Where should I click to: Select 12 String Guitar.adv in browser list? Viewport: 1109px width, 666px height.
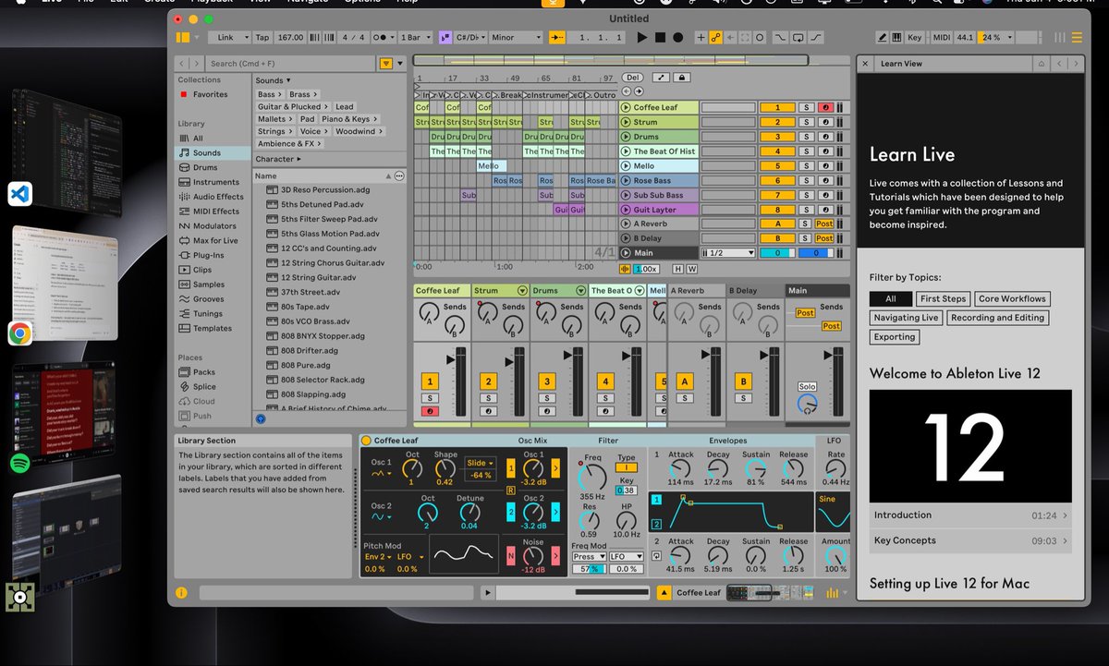[x=318, y=277]
